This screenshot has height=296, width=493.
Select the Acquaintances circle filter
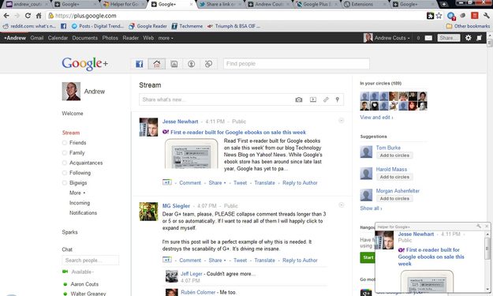(86, 163)
